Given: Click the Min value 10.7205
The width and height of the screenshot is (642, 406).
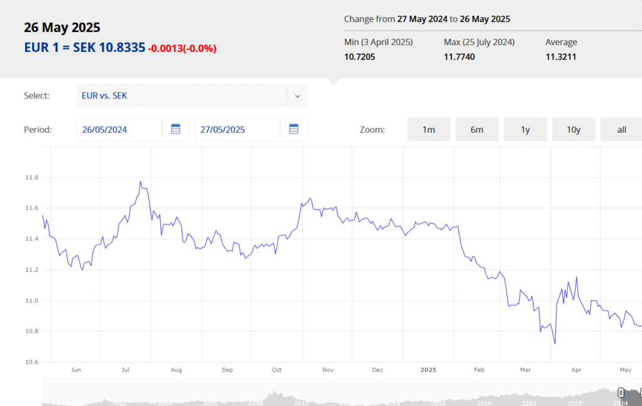Looking at the screenshot, I should (359, 57).
